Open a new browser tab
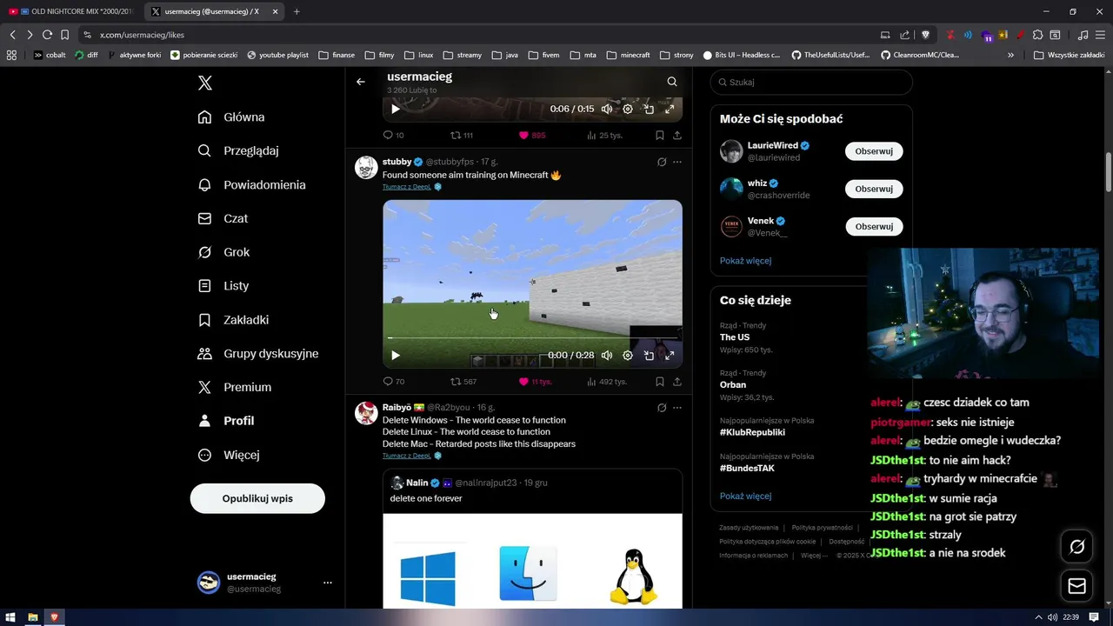 (x=297, y=11)
